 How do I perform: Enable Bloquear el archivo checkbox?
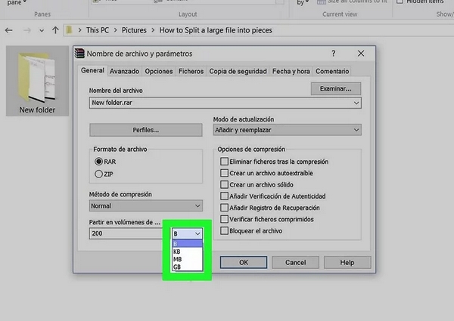[x=224, y=230]
